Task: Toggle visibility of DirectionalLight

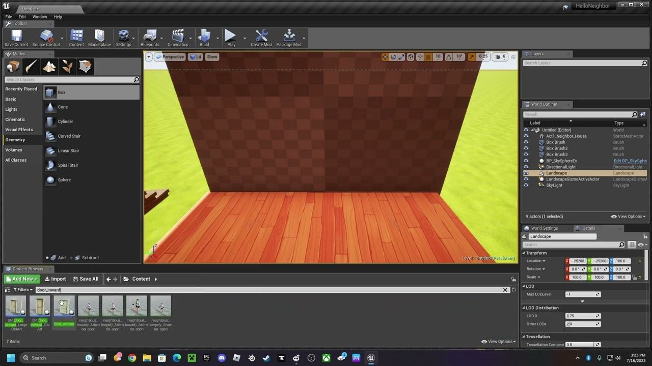Action: click(x=526, y=167)
